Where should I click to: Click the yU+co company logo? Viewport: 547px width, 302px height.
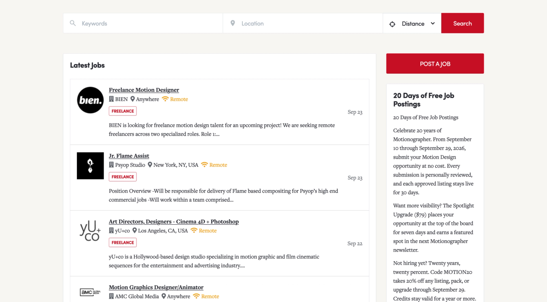pos(90,231)
